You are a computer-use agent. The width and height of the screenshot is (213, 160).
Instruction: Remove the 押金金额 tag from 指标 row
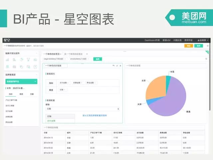[95, 83]
